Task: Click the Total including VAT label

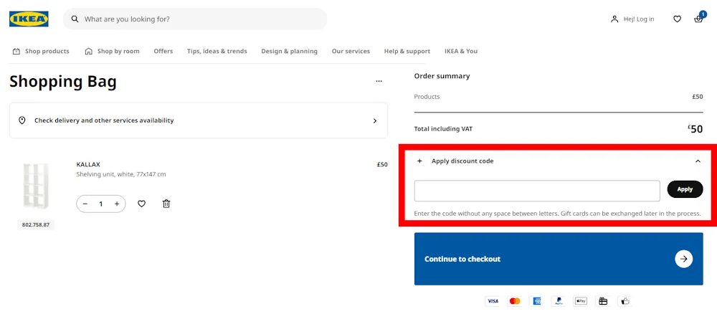Action: (x=443, y=129)
